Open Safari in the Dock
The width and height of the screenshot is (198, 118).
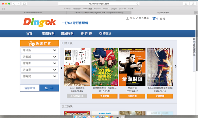click(84, 117)
